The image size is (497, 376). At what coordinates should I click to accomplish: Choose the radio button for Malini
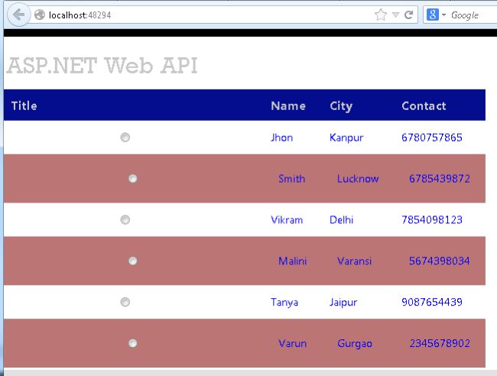tap(133, 261)
